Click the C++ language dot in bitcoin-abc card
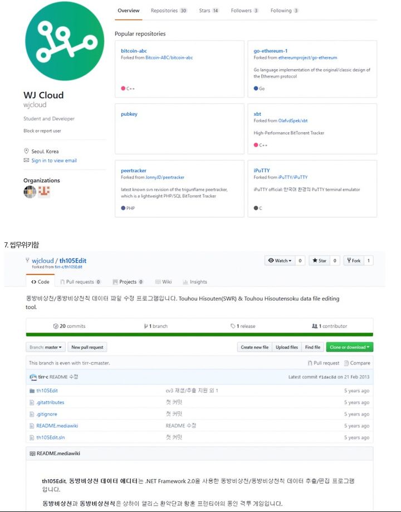Viewport: 401px width, 512px height. click(123, 88)
